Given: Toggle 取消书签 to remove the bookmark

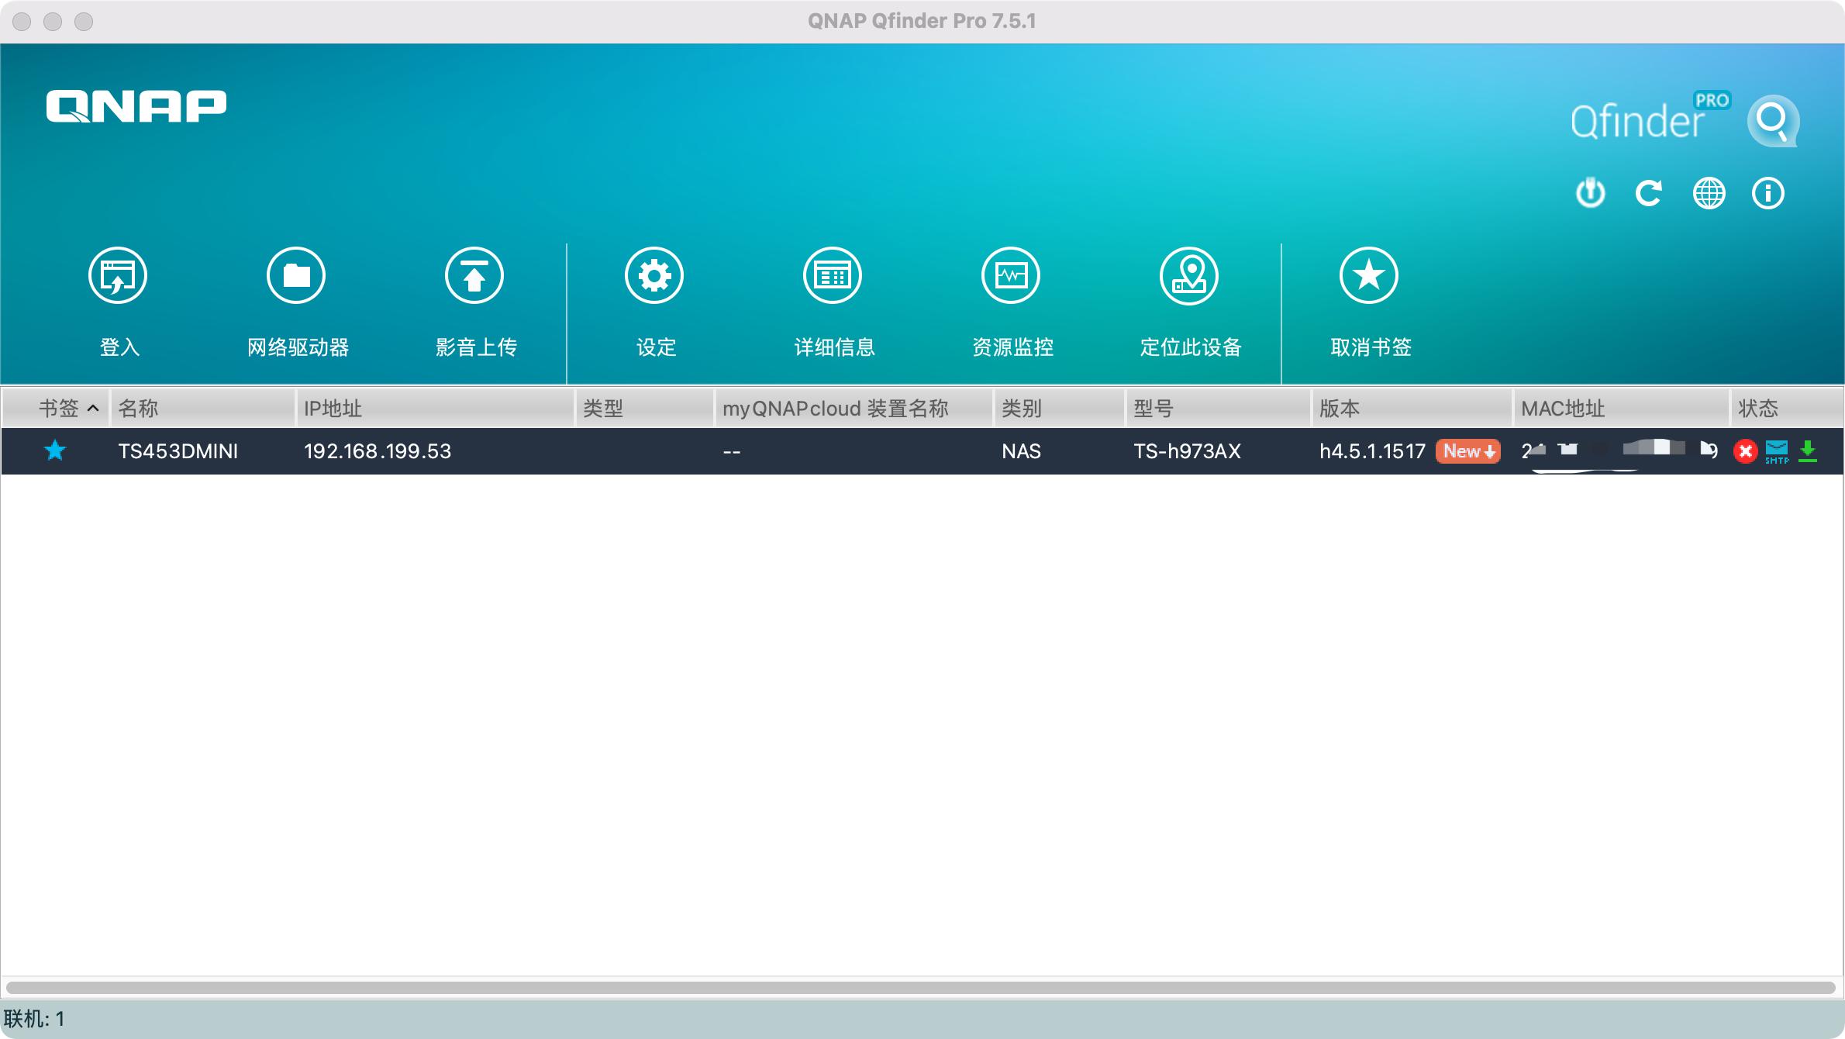Looking at the screenshot, I should 1367,295.
